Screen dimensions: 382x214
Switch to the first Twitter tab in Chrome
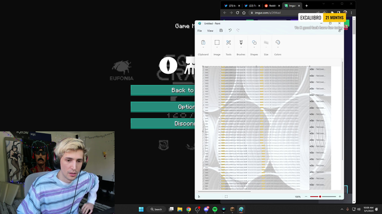coord(232,5)
